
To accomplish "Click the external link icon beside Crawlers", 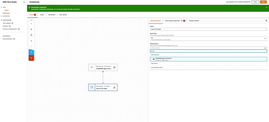I will (10, 26).
